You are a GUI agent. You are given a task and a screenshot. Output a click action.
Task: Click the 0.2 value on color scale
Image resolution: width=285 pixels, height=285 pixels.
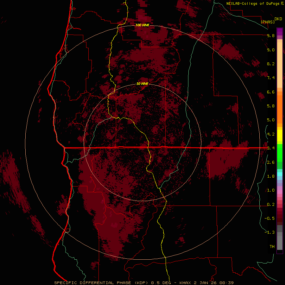tap(271, 205)
